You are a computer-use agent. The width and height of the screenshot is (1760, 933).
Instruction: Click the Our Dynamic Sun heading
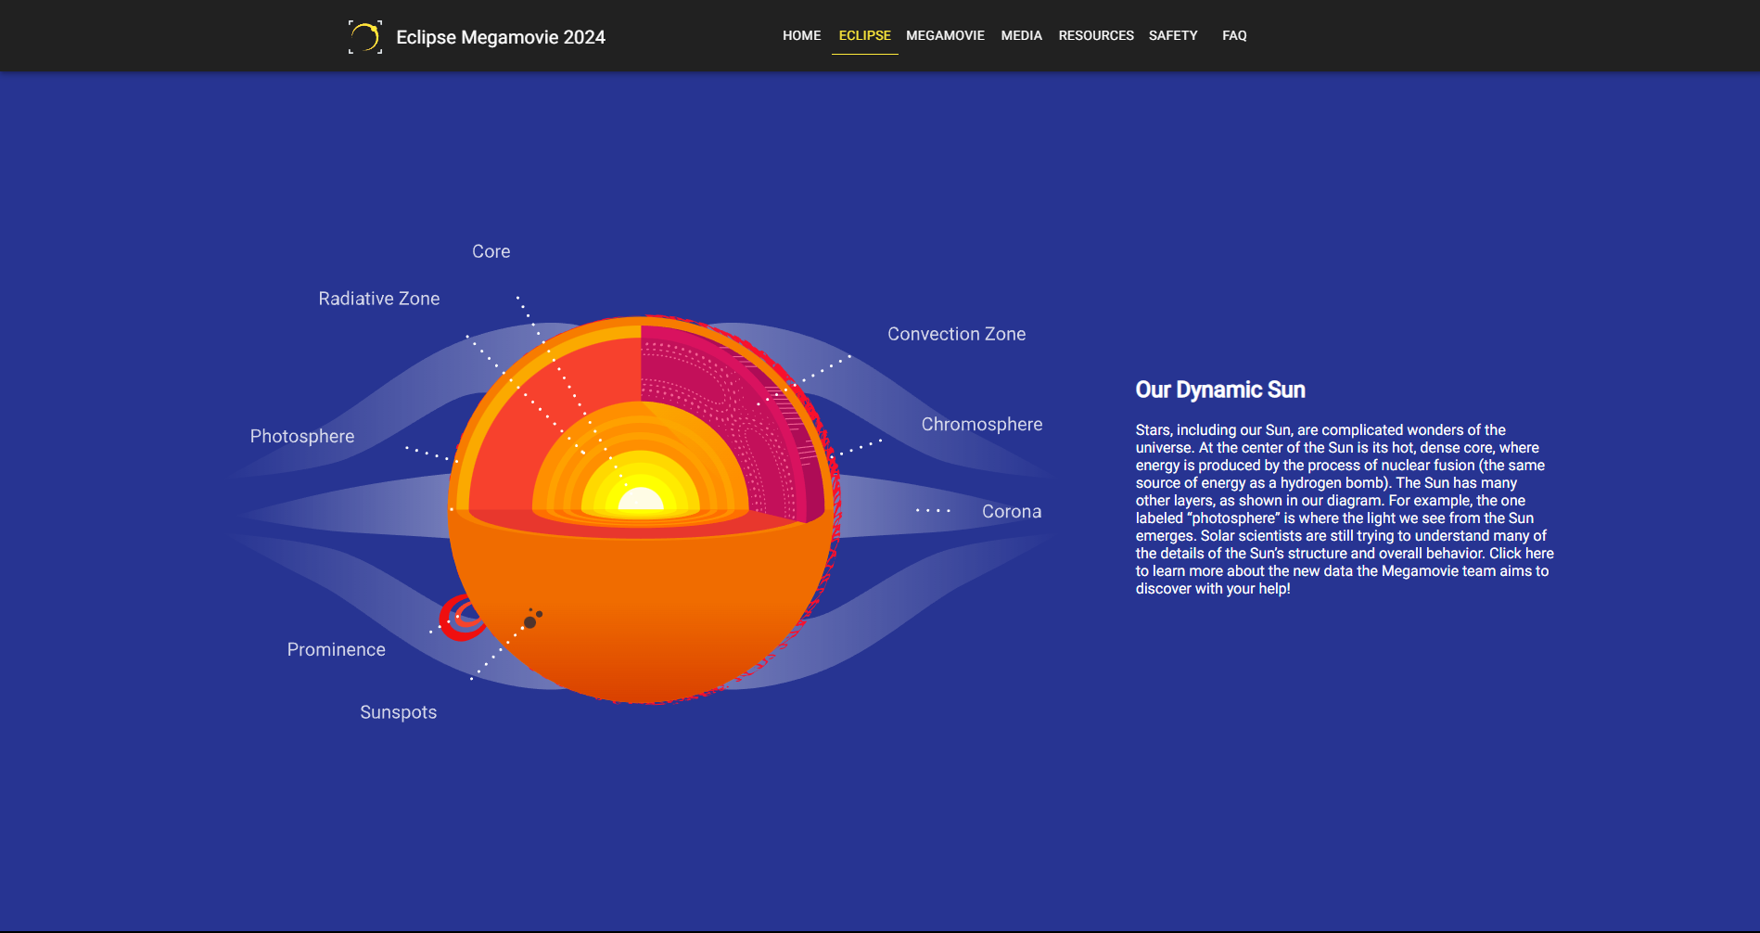[x=1220, y=390]
